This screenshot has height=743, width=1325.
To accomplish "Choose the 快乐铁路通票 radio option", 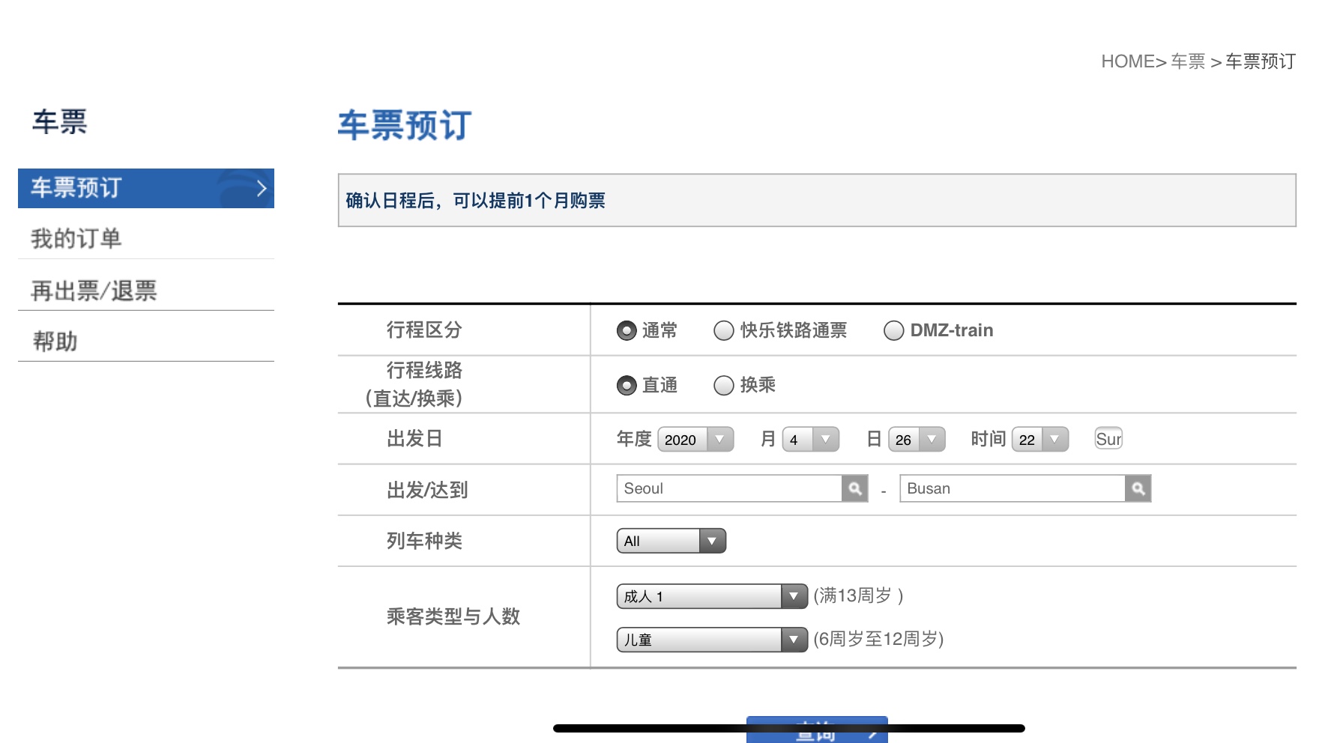I will (x=723, y=330).
